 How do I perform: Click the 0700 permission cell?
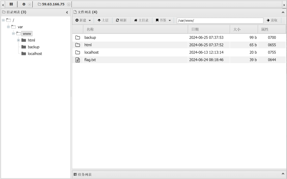(x=272, y=37)
